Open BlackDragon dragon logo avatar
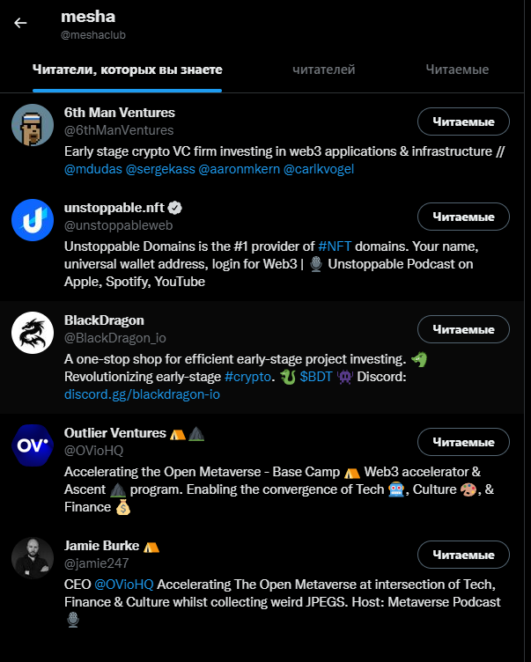The image size is (531, 662). pos(33,333)
